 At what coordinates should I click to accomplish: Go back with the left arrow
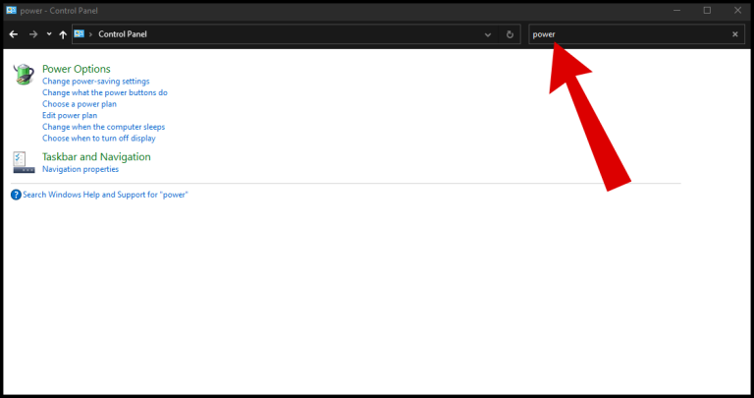[14, 34]
